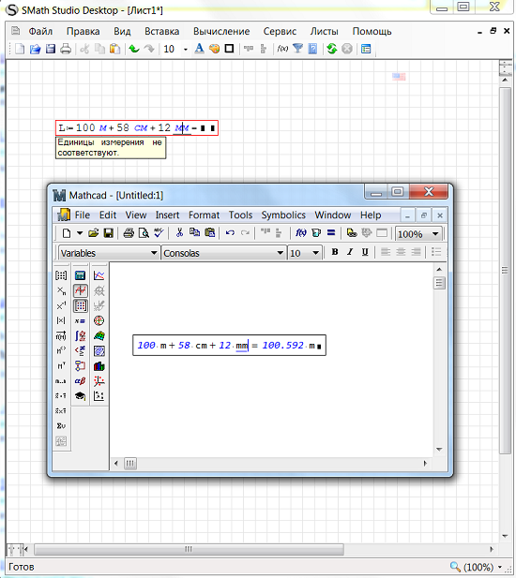Open Сервис menu in SMath Studio

[x=280, y=31]
